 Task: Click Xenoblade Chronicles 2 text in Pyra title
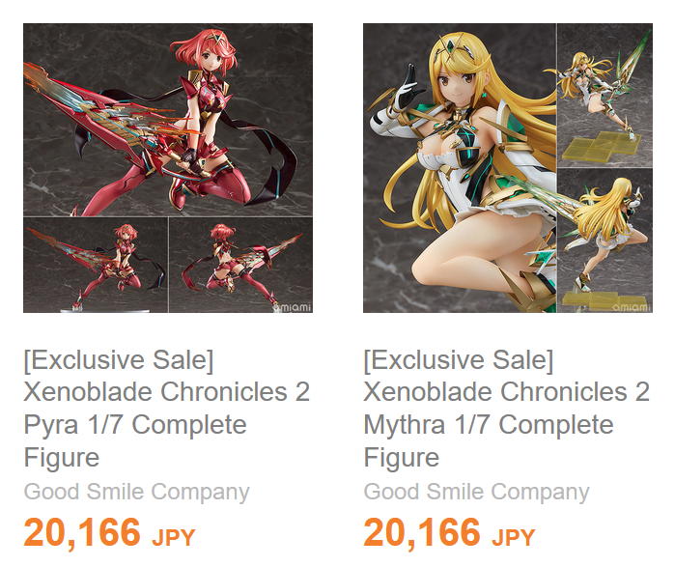(167, 392)
